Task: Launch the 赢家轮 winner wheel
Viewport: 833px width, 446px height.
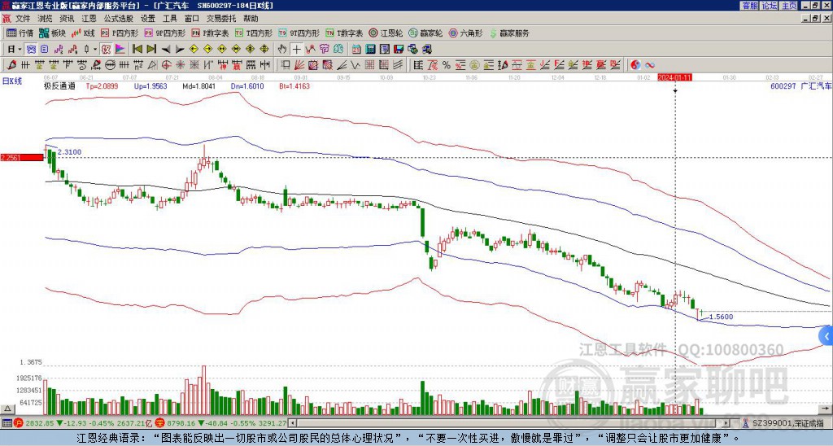Action: [x=426, y=33]
